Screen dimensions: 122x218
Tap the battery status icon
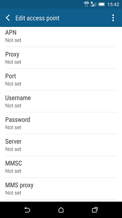[102, 4]
